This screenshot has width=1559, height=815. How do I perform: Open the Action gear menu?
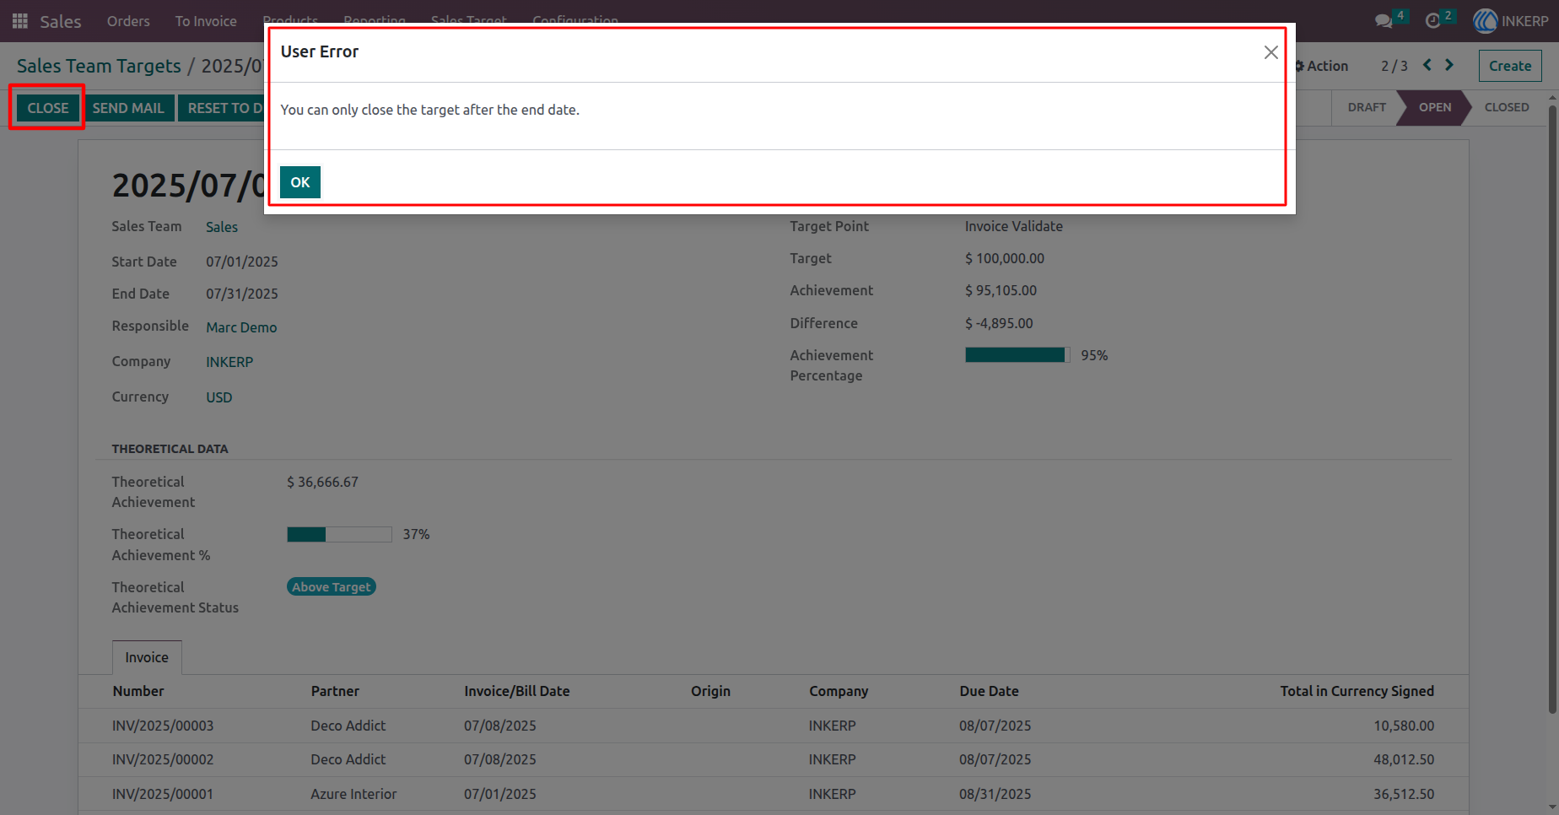coord(1322,66)
